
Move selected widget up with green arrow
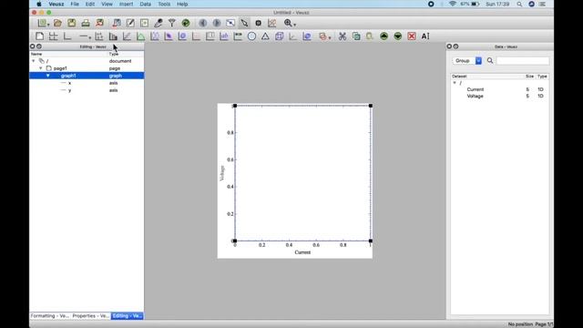(384, 36)
